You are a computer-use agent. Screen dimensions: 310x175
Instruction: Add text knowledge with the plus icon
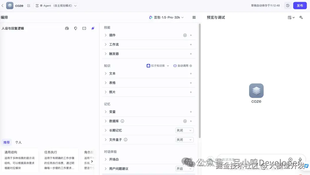tap(191, 74)
